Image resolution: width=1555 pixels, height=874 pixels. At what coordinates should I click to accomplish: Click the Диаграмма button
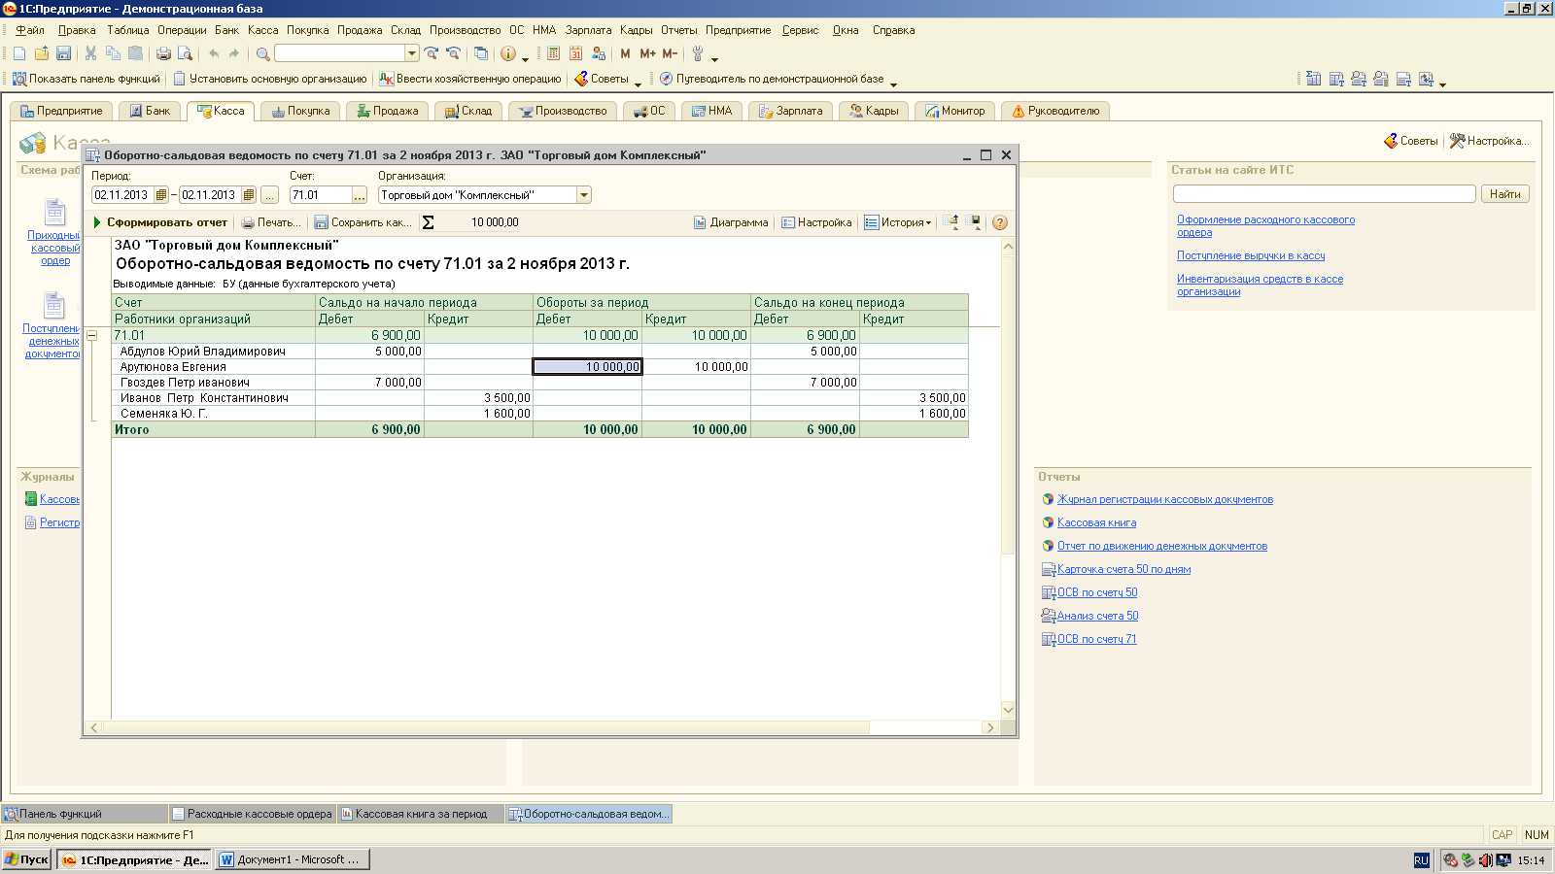(x=731, y=222)
